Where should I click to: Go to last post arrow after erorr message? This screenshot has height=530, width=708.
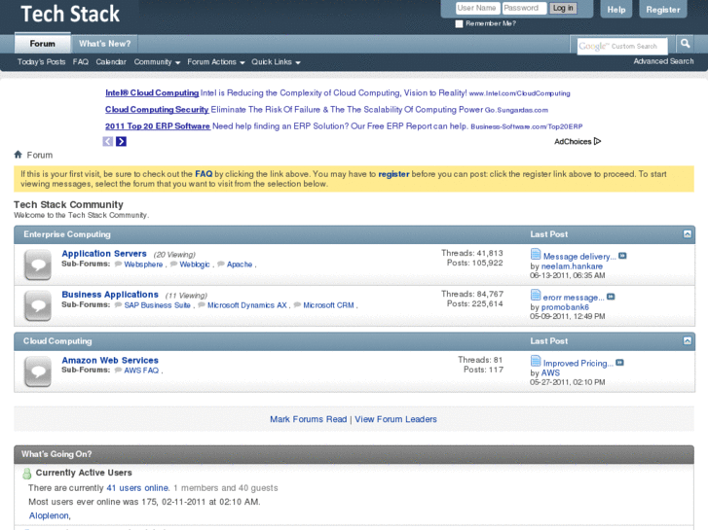coord(611,297)
